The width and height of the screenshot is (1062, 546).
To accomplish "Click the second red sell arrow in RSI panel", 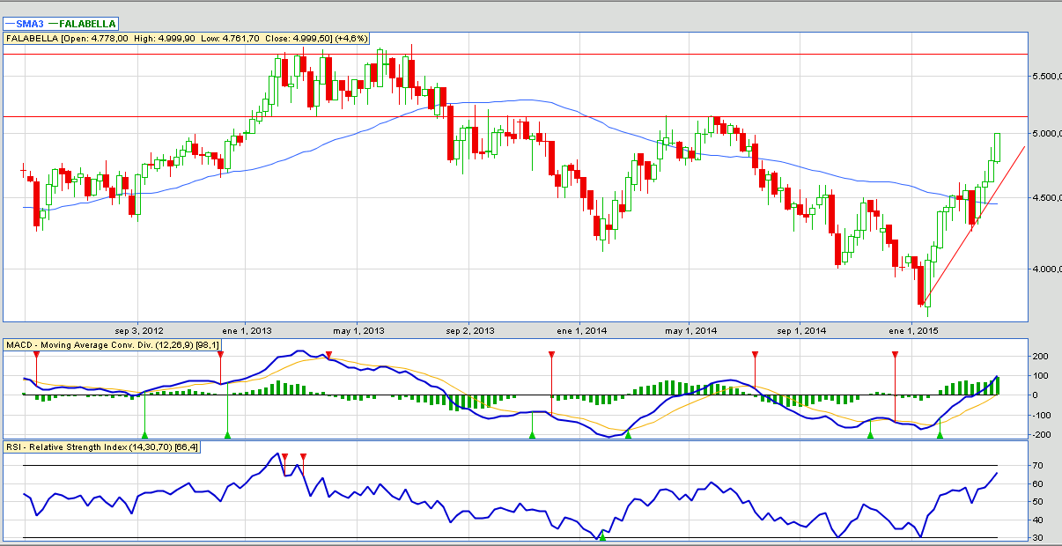I will (x=303, y=457).
